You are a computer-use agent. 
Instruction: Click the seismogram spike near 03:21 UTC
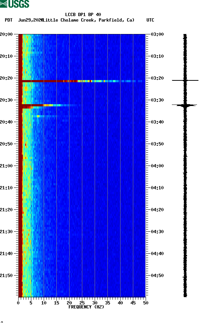tap(185, 80)
